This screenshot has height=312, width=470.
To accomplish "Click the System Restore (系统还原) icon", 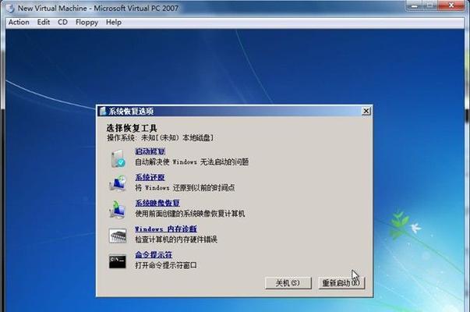I will [x=118, y=183].
